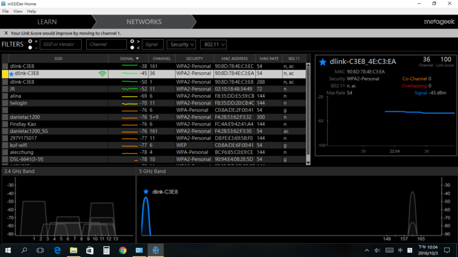Select the danielac1200_5G network row

154,131
